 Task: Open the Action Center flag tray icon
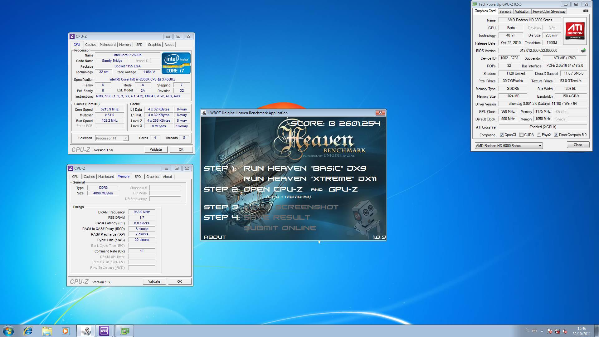click(x=550, y=331)
